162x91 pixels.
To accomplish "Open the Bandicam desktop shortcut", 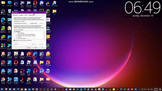I will coord(3,63).
